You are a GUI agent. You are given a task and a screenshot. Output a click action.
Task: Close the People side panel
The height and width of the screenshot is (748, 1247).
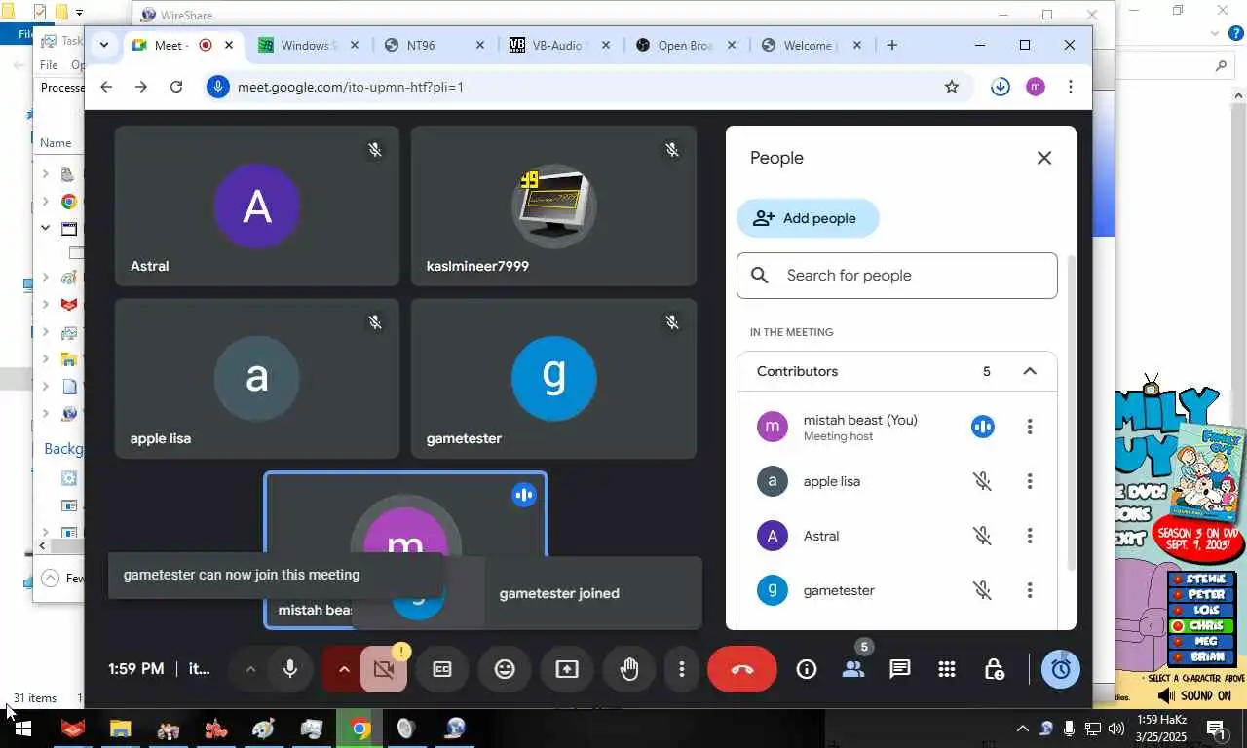1044,158
